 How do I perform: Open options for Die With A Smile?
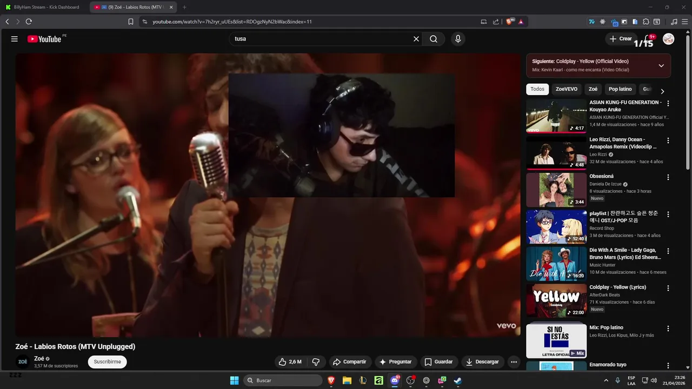668,251
